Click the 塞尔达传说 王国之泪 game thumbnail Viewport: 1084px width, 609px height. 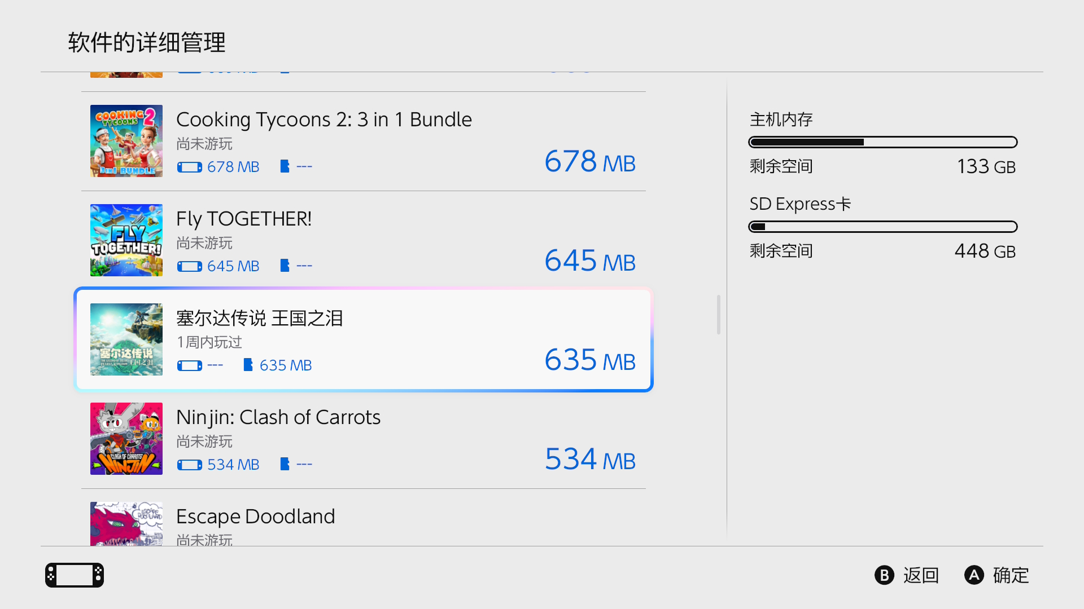[126, 339]
